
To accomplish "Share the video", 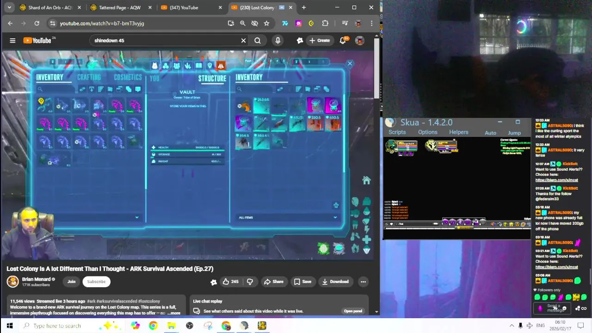I will pyautogui.click(x=273, y=282).
